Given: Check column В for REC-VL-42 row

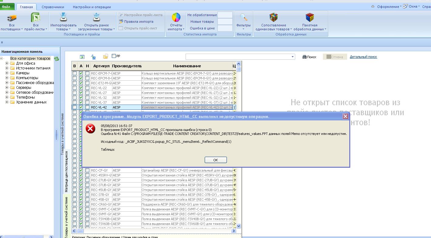Looking at the screenshot, I should tap(74, 107).
